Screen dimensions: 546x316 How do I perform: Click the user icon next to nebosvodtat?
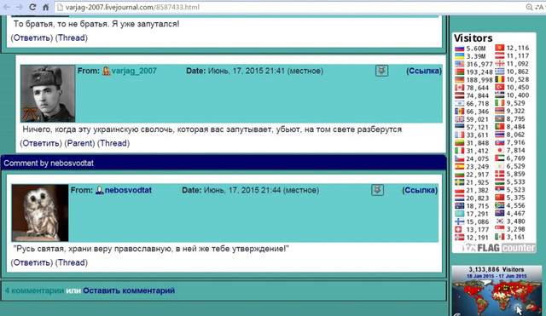100,190
